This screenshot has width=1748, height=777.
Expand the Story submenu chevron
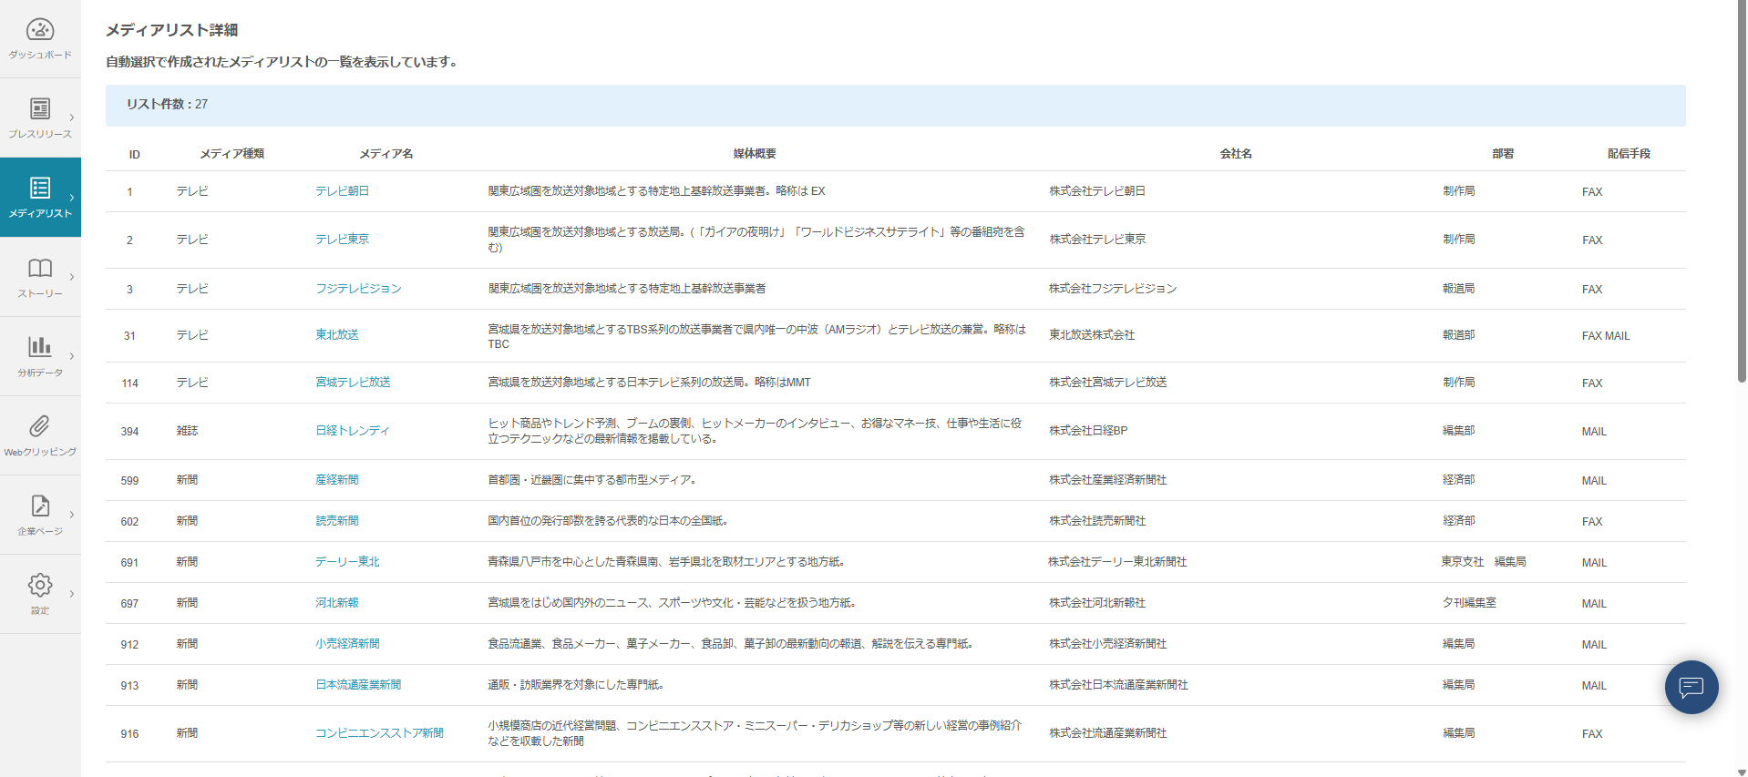(x=72, y=277)
